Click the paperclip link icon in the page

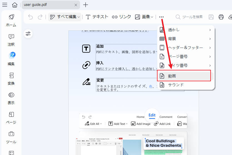coord(86,65)
